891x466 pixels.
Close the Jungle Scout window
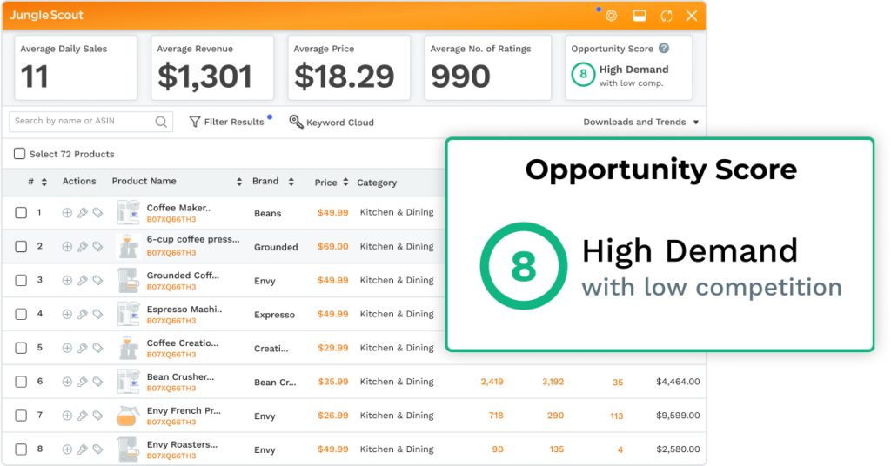692,16
